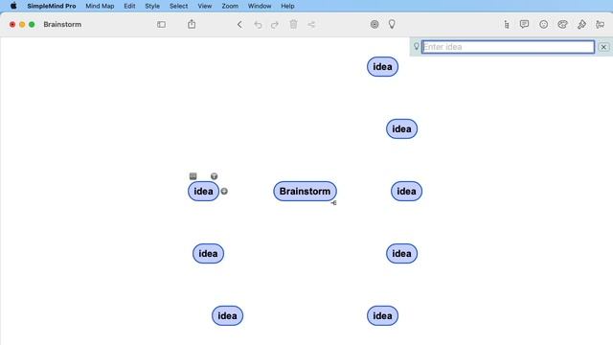The height and width of the screenshot is (345, 613).
Task: Open the outline/info icon in toolbar
Action: pyautogui.click(x=507, y=24)
